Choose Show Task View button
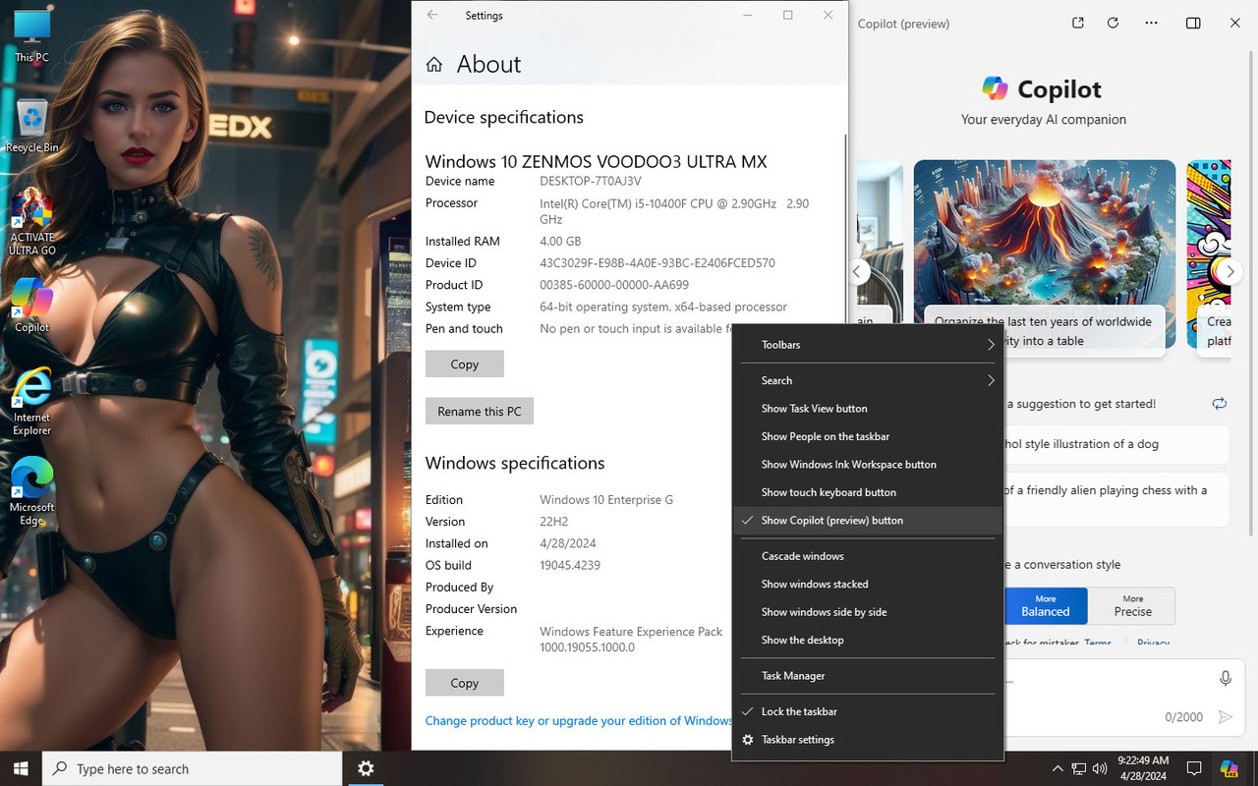Viewport: 1258px width, 786px height. click(x=868, y=409)
